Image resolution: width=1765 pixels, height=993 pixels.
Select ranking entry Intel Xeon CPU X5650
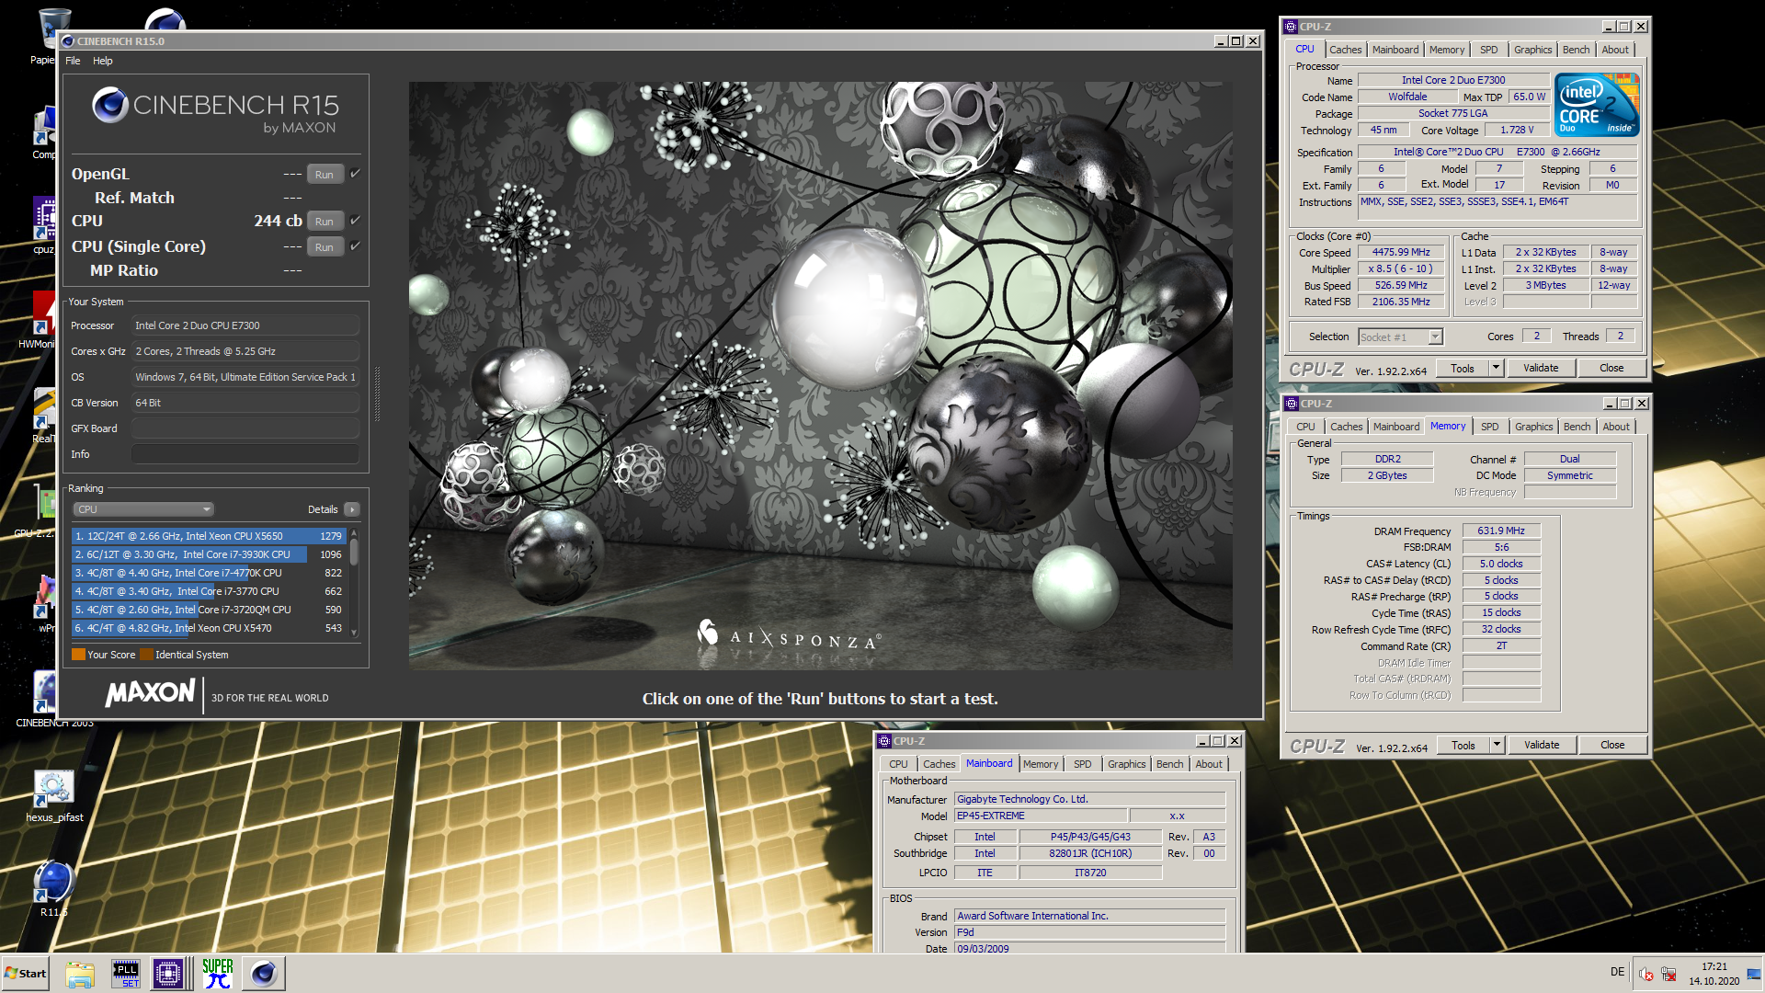click(x=209, y=536)
